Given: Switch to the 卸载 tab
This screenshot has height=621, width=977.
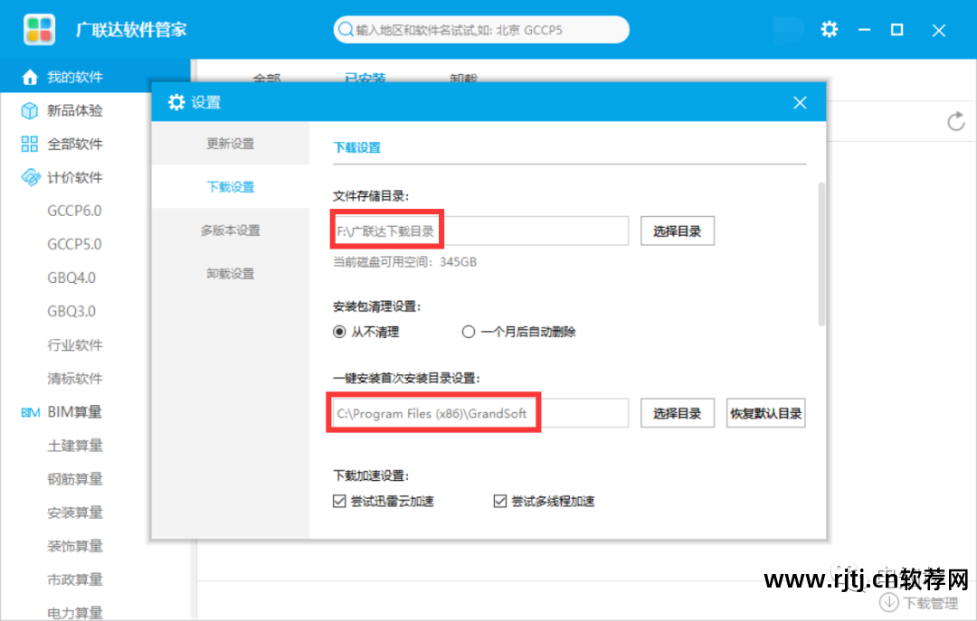Looking at the screenshot, I should pyautogui.click(x=463, y=79).
